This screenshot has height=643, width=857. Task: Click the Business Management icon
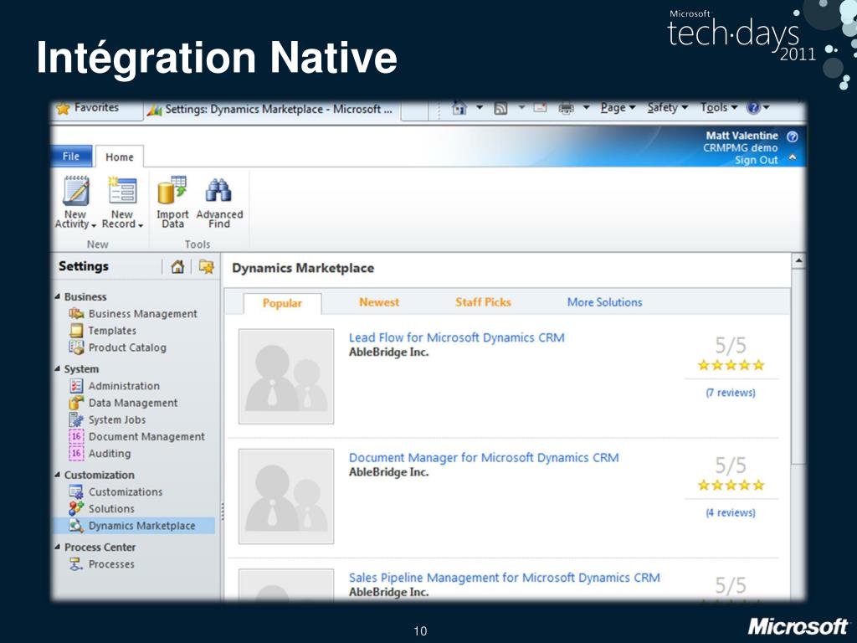(x=76, y=313)
